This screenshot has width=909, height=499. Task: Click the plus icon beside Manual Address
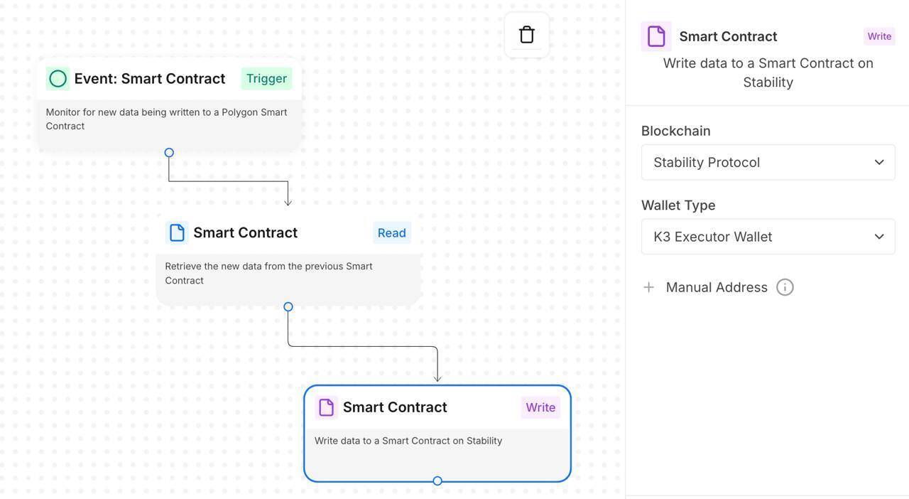click(648, 286)
